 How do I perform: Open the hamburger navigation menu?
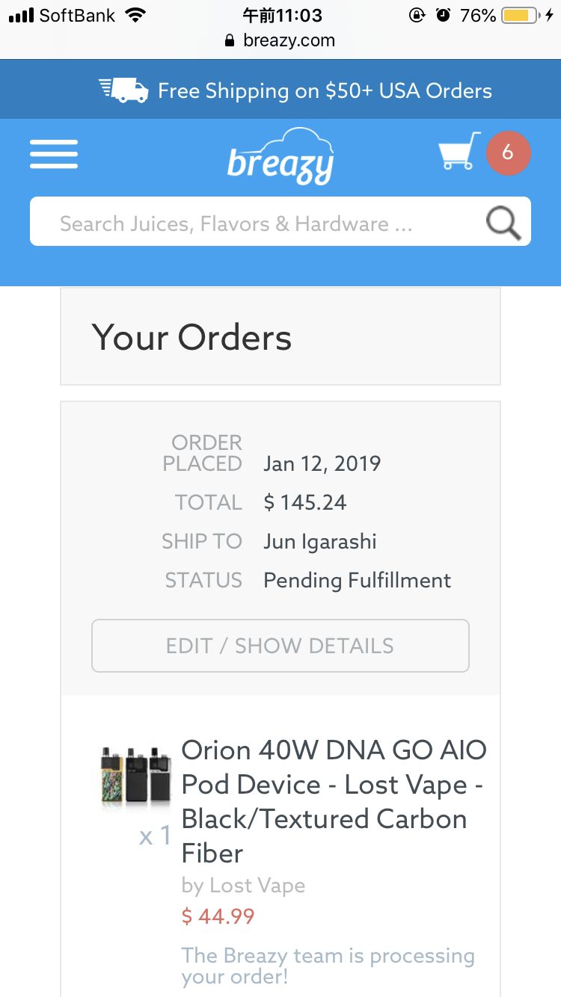click(54, 155)
